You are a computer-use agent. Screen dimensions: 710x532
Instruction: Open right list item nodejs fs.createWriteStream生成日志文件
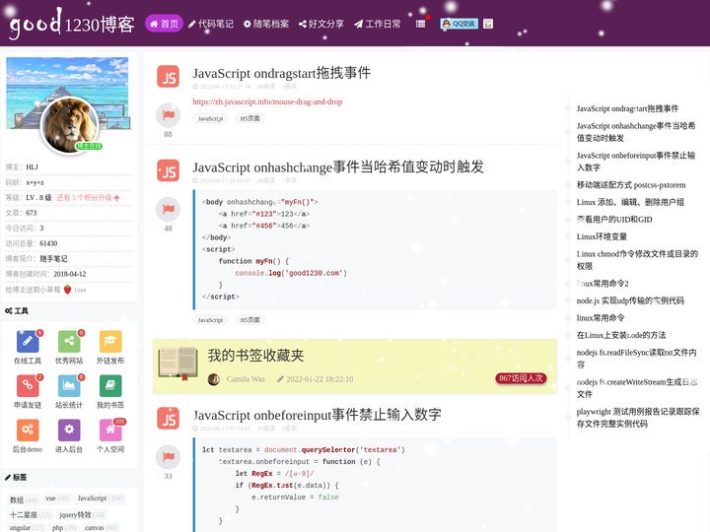(x=637, y=388)
